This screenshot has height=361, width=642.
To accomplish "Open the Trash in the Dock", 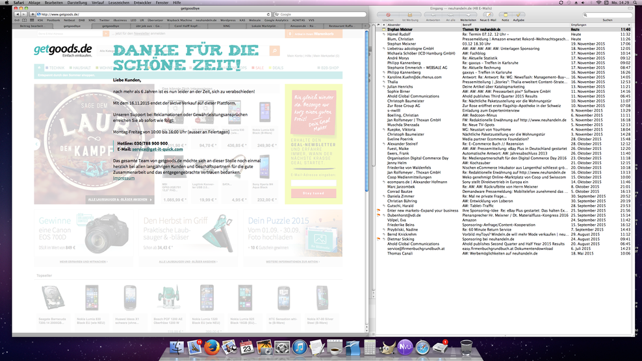I will tap(466, 348).
